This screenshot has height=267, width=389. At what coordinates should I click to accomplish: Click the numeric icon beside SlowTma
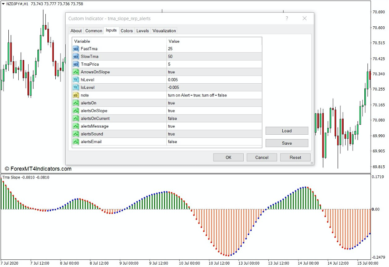76,56
